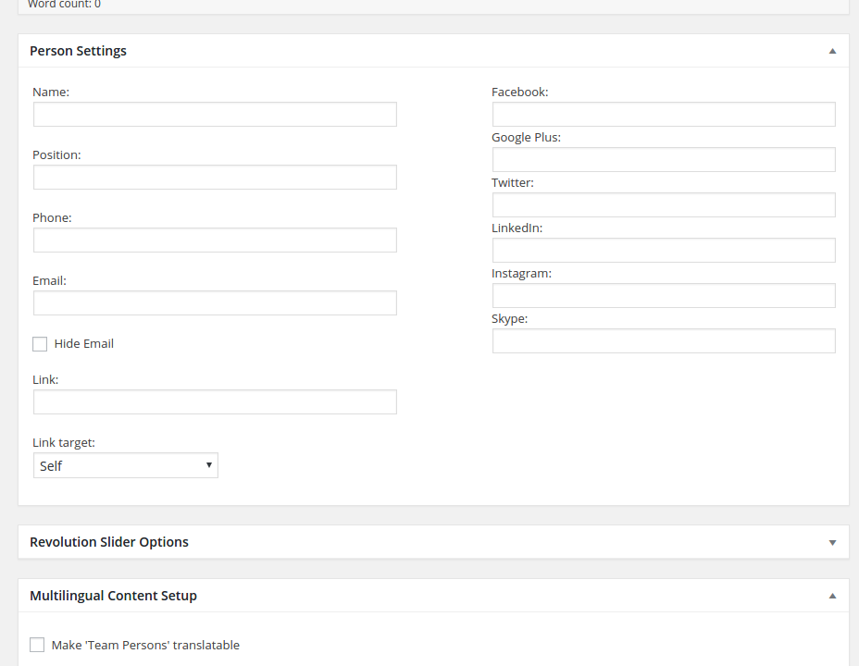The image size is (859, 666).
Task: Select the Skype text field
Action: tap(664, 341)
